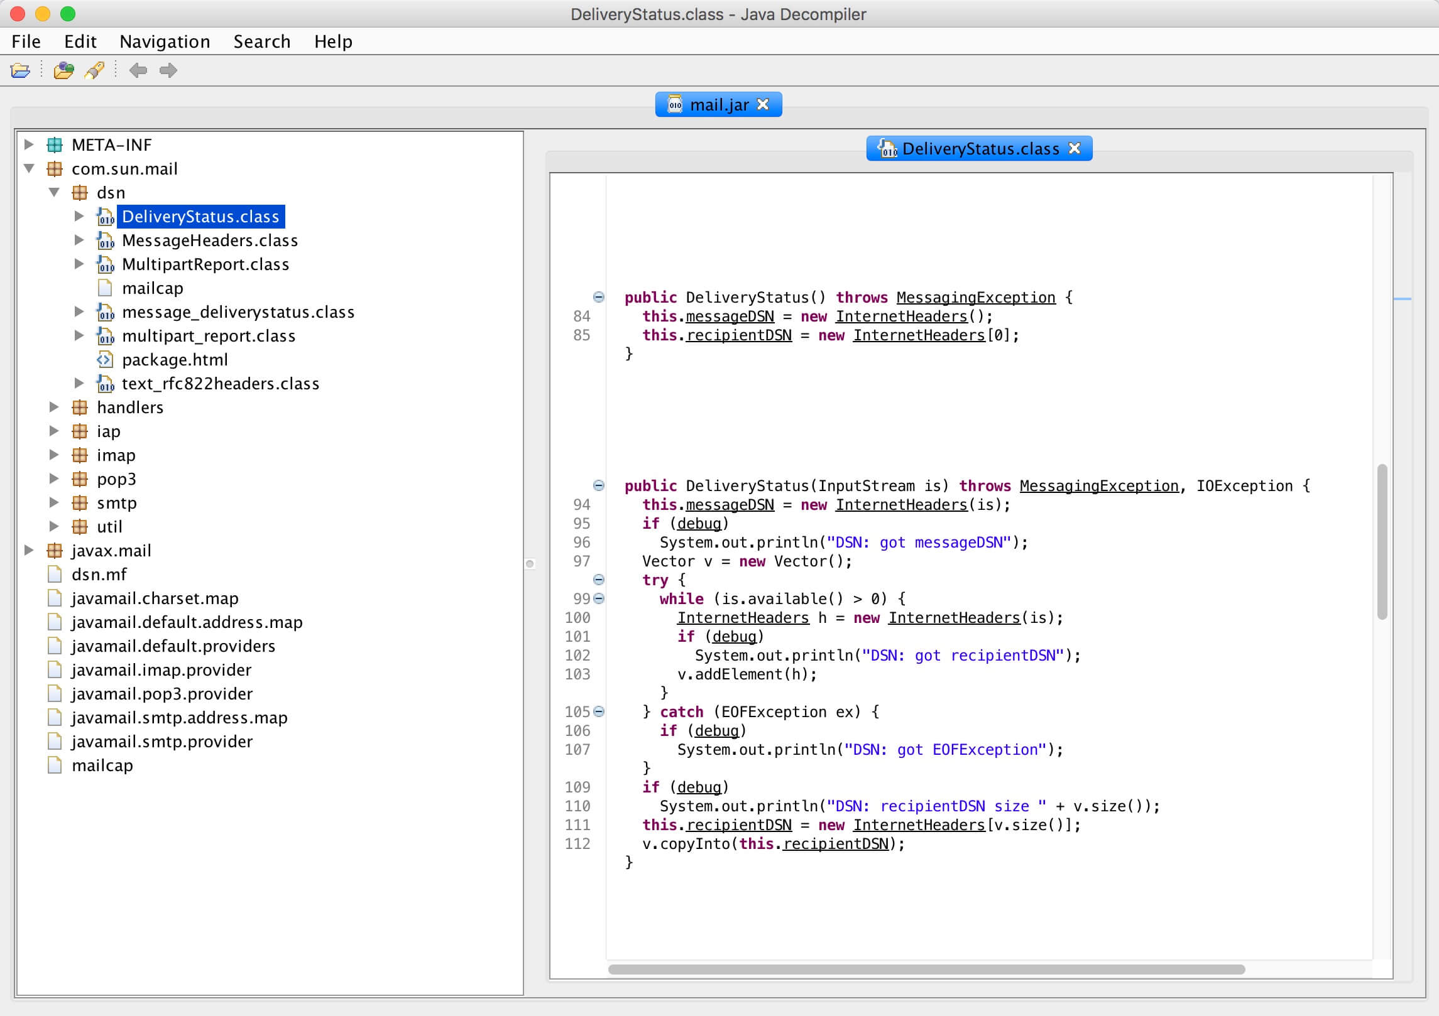
Task: Collapse the dsn package node
Action: 54,192
